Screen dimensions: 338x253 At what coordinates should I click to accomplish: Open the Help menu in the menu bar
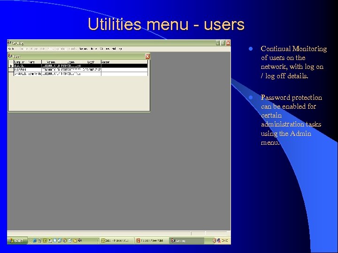(114, 49)
